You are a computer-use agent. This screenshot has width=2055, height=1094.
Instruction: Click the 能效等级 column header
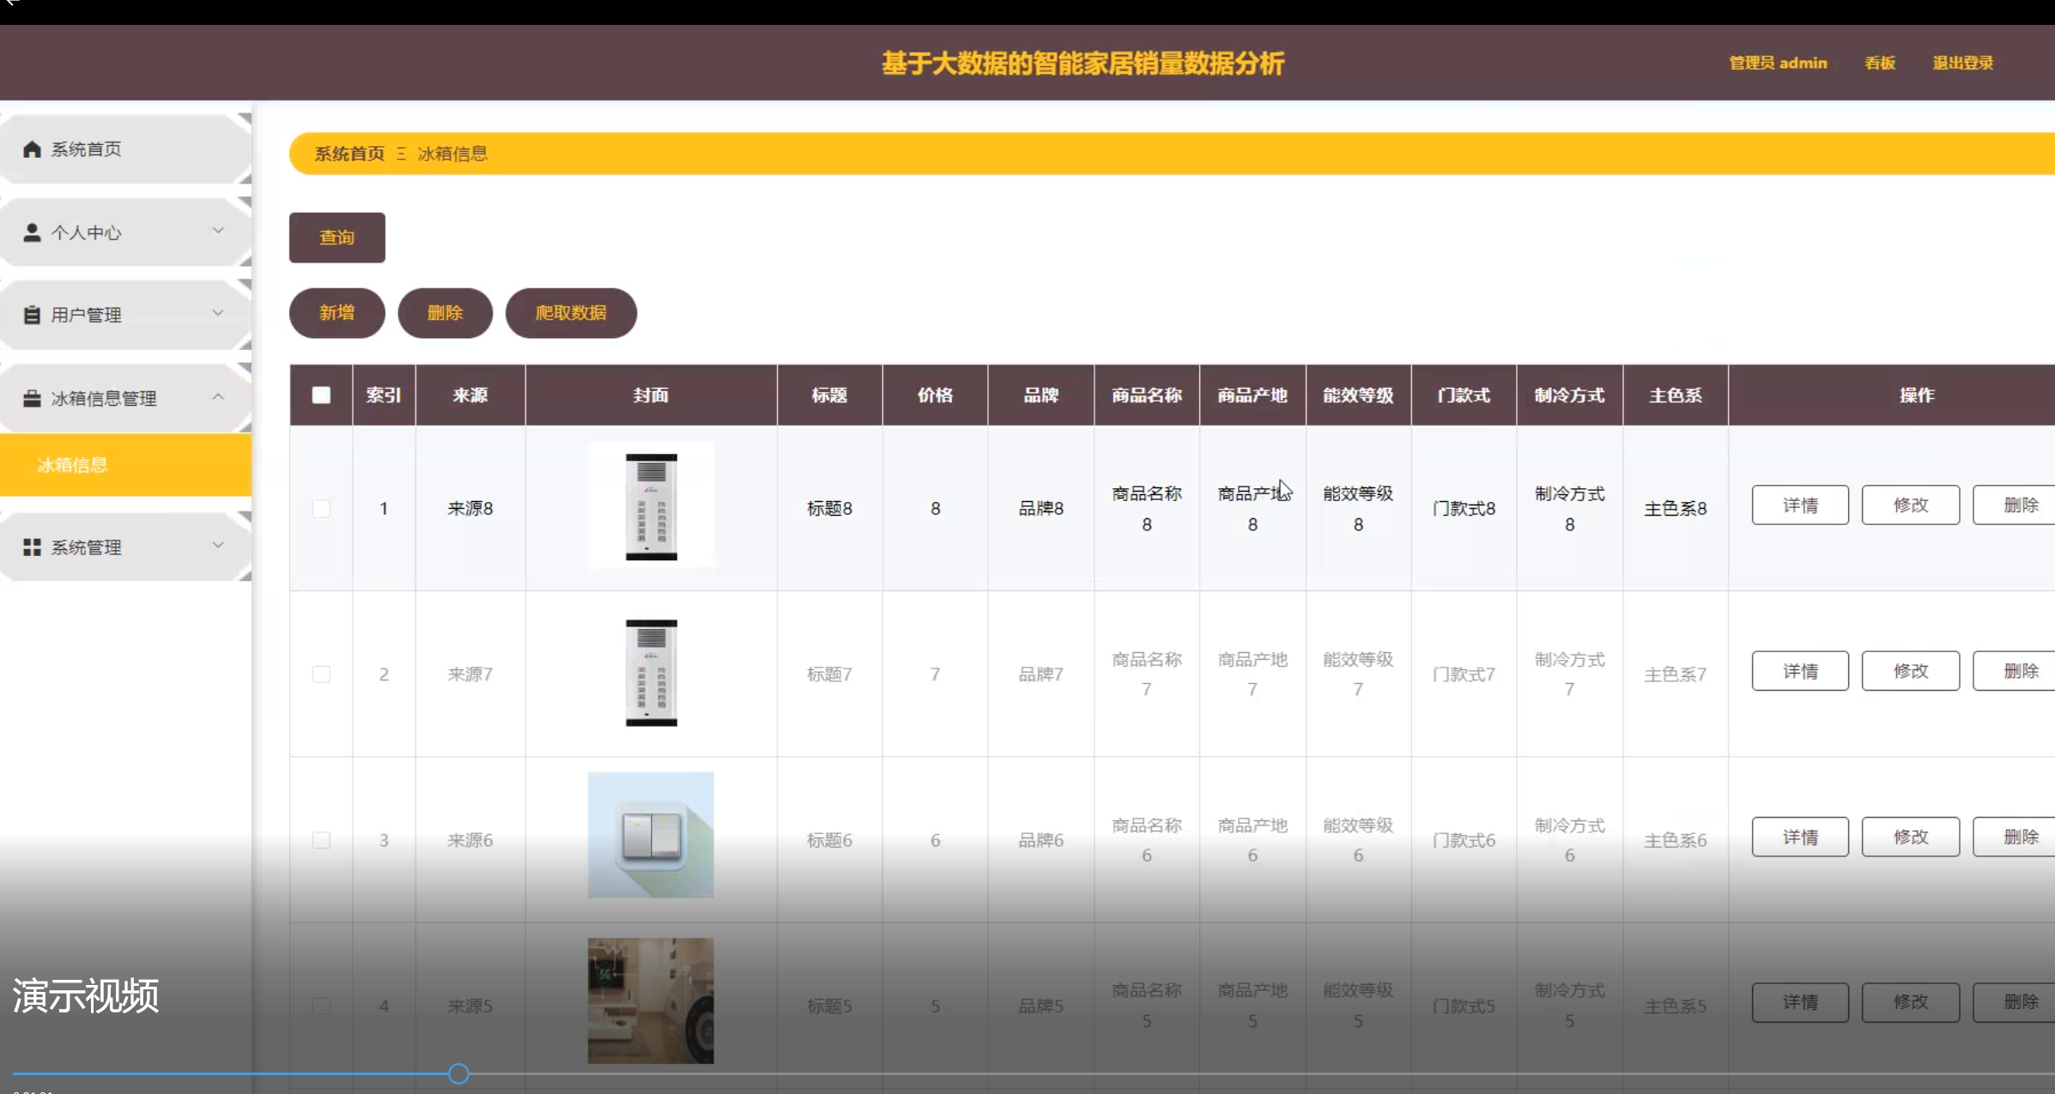click(1358, 395)
